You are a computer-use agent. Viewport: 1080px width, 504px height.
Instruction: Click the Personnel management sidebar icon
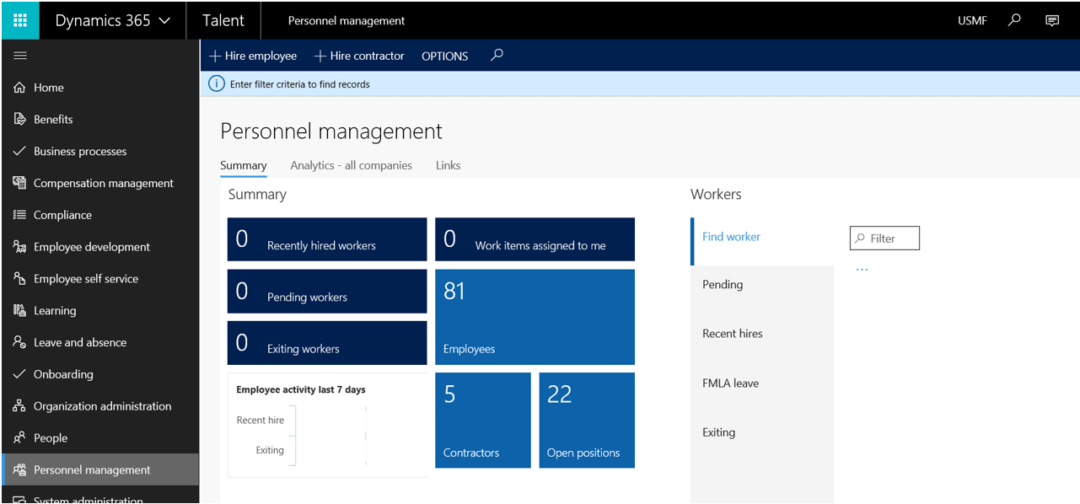coord(19,470)
